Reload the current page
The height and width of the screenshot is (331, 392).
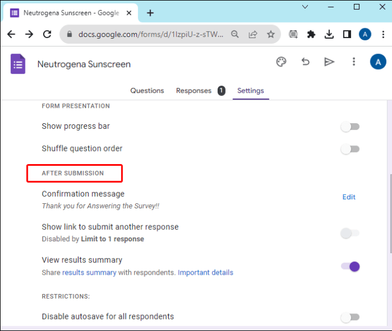click(x=47, y=34)
